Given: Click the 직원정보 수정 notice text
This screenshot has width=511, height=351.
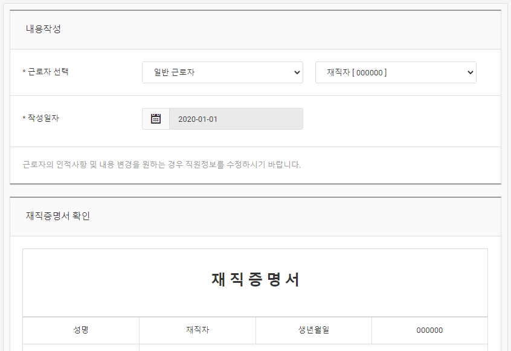Looking at the screenshot, I should (x=162, y=164).
